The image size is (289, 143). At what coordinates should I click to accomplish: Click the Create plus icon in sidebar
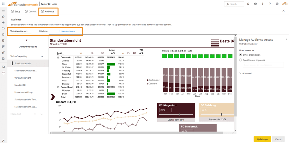point(3,23)
